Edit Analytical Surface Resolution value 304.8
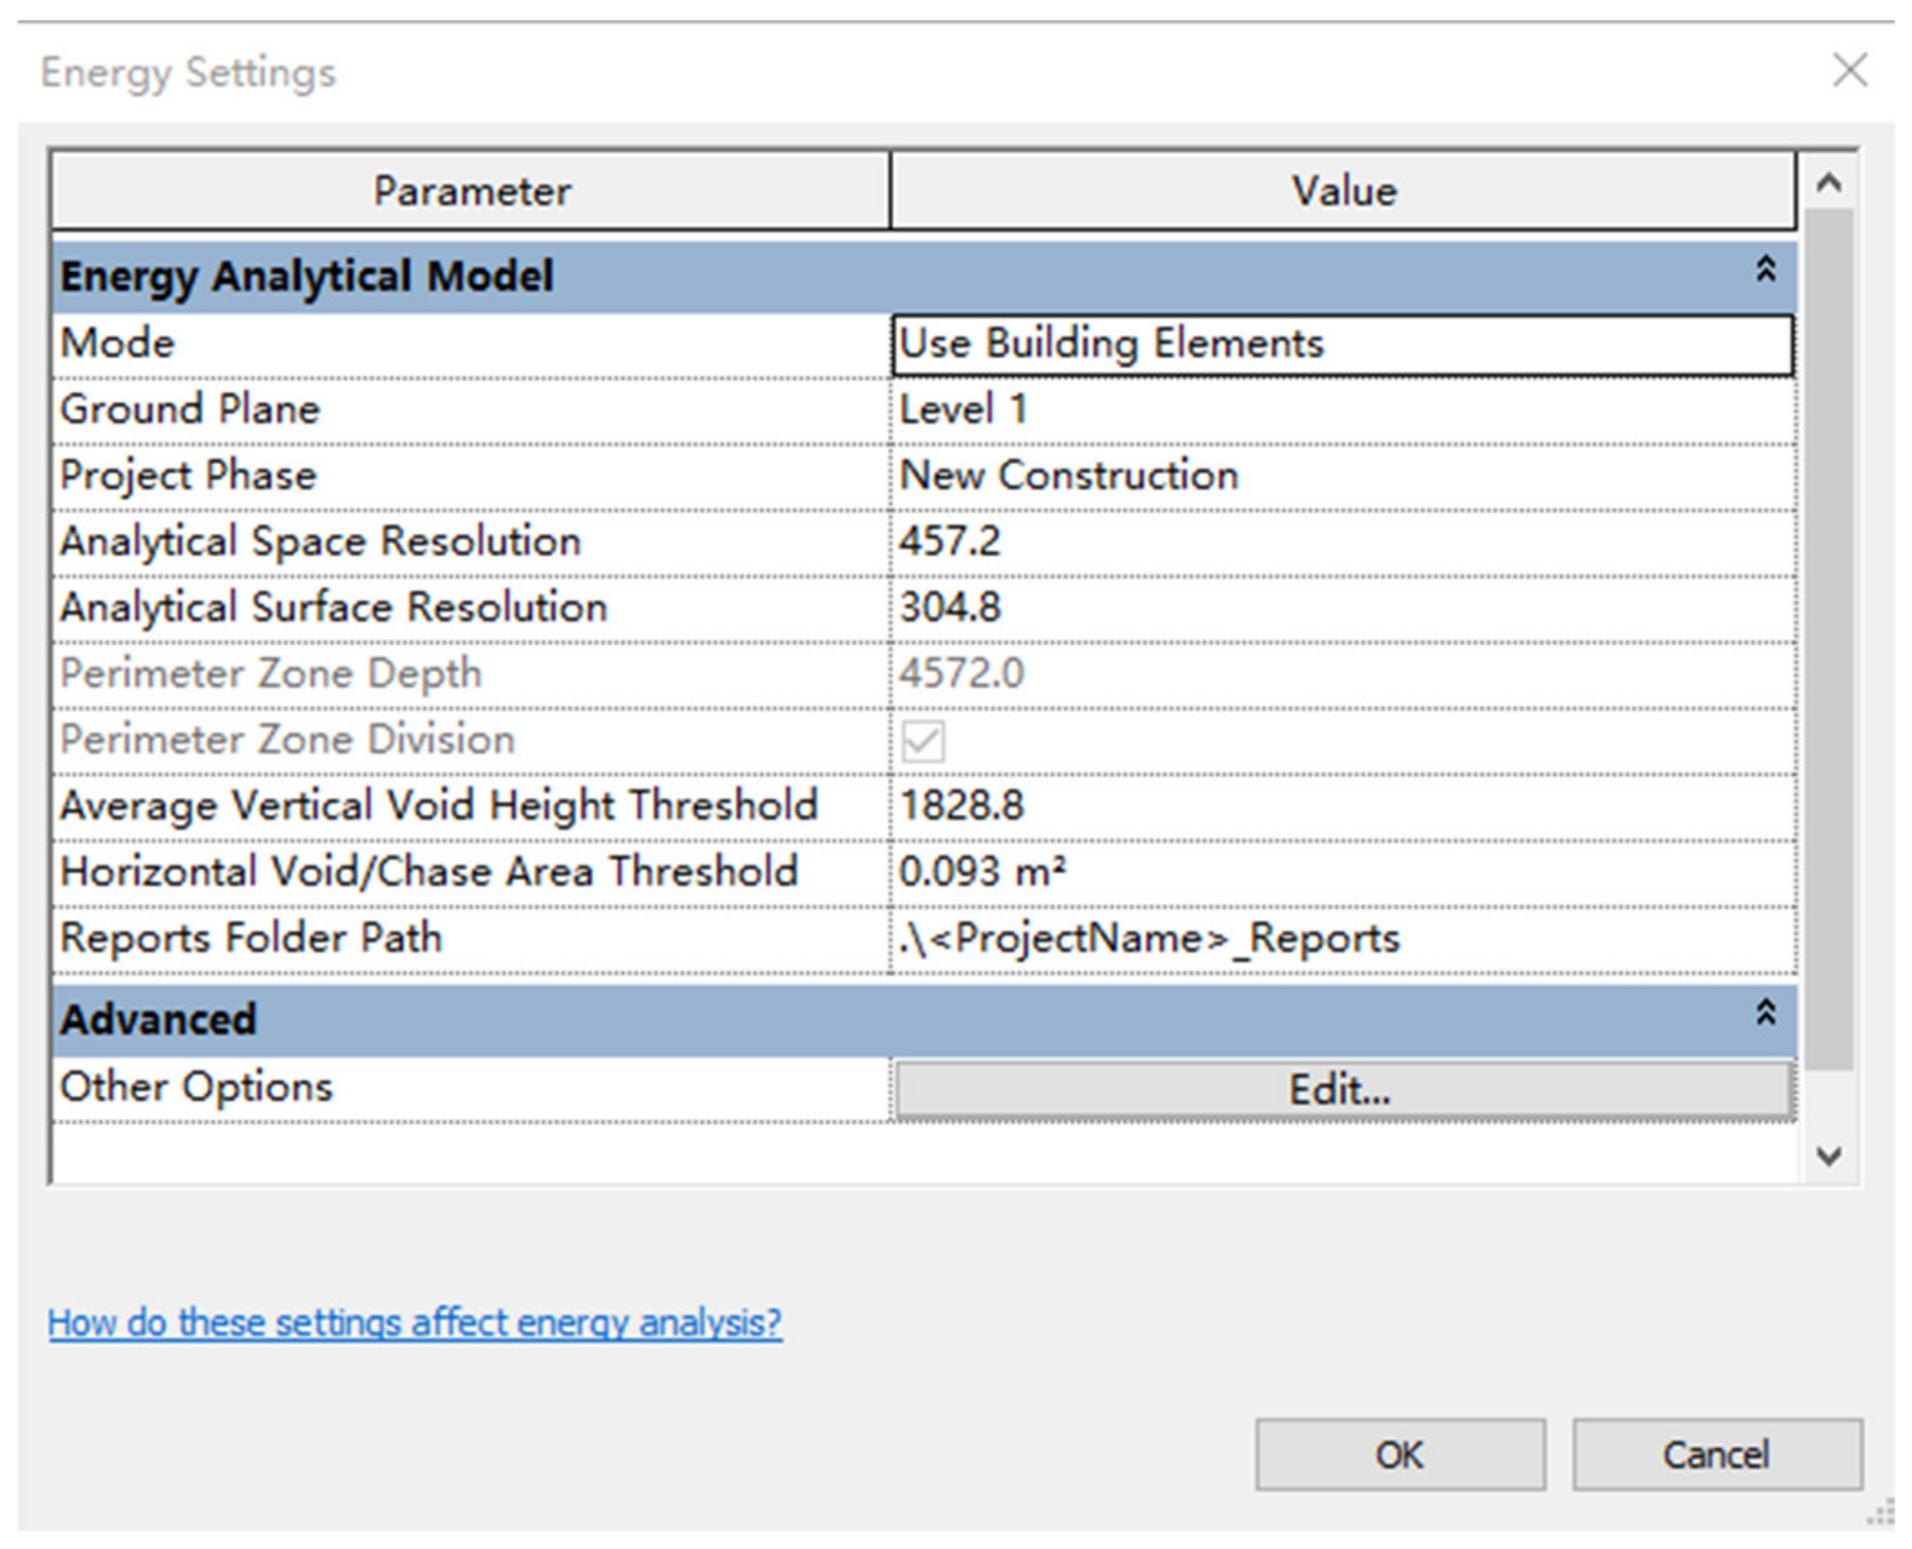The width and height of the screenshot is (1912, 1549). point(1342,607)
